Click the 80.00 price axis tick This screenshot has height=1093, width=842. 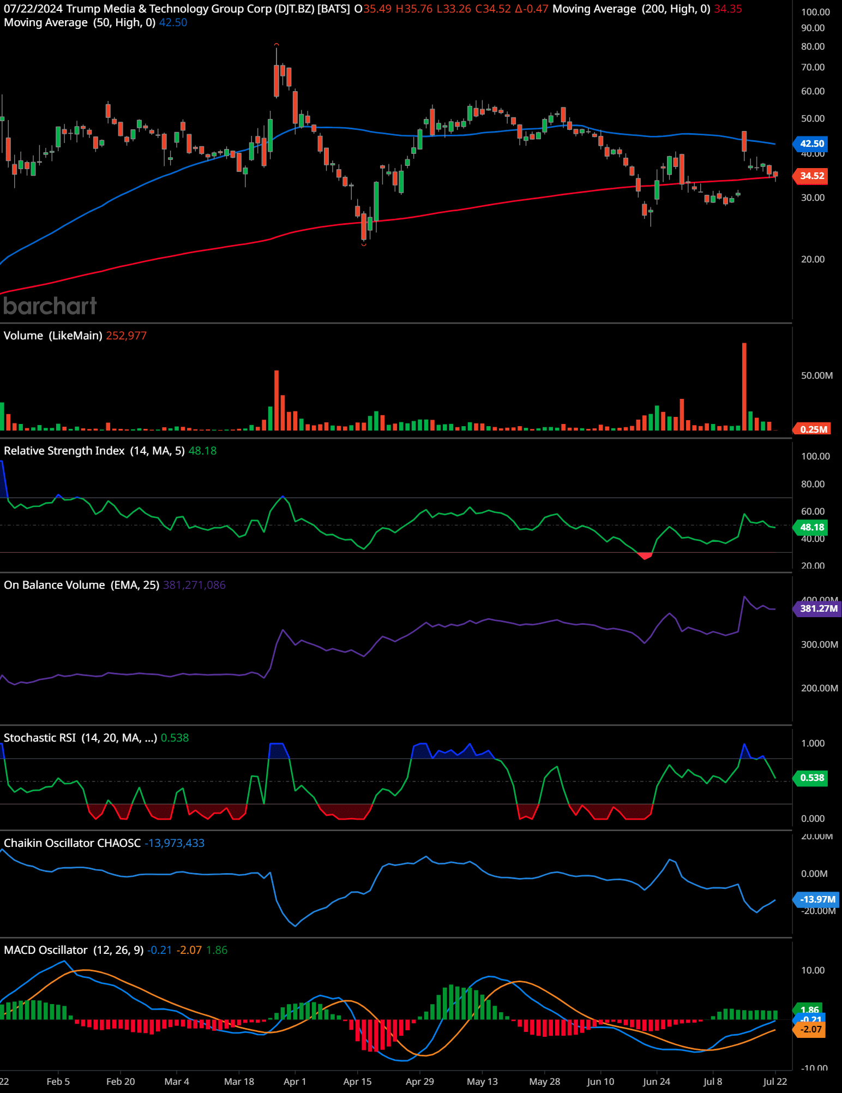(x=813, y=46)
